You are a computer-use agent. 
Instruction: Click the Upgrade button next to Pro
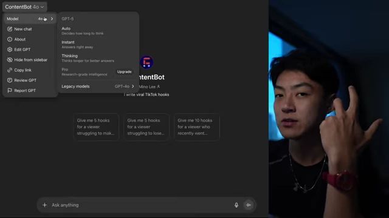pyautogui.click(x=124, y=71)
